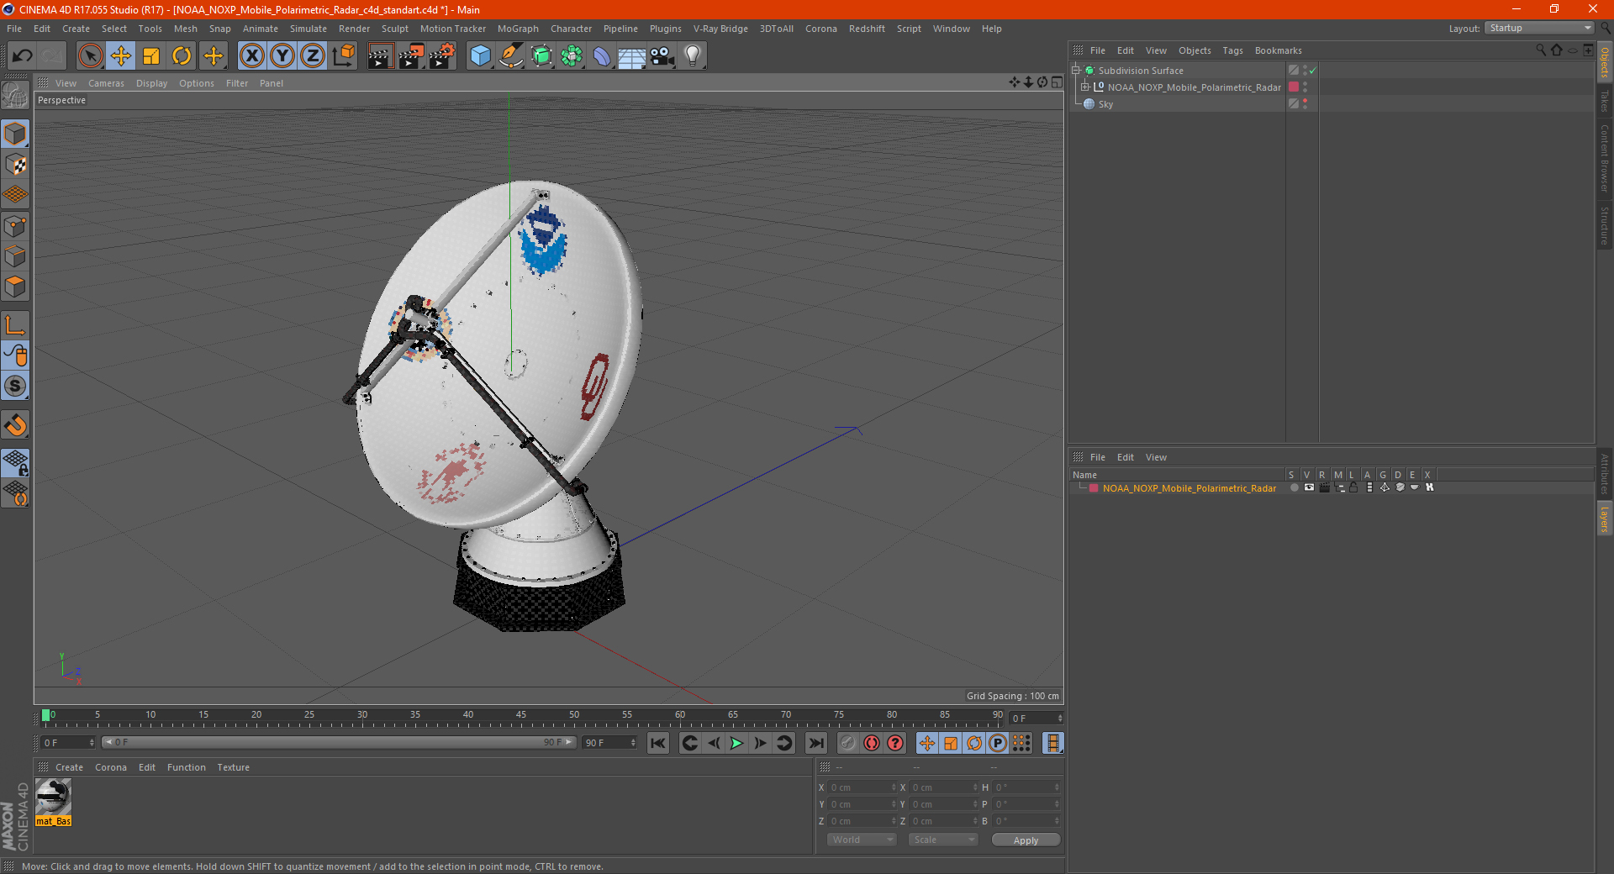Switch to Texture mode in left toolbar
Image resolution: width=1614 pixels, height=874 pixels.
pos(15,165)
